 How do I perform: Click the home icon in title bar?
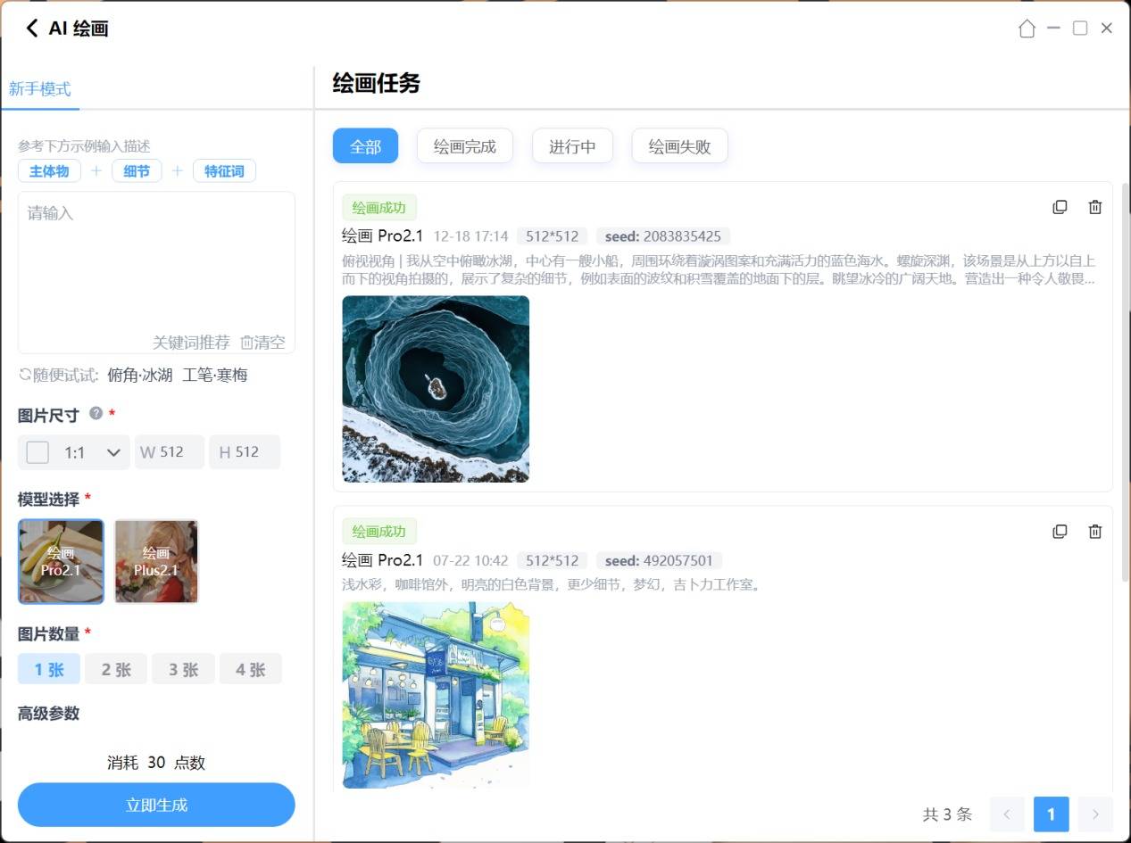pos(1027,29)
